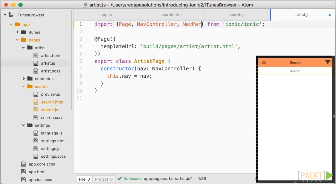Click the app.core.scss file icon
Viewport: 336px width, 184px height.
(24, 164)
